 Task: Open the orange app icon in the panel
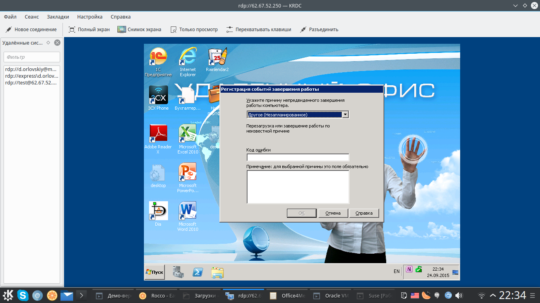tap(52, 295)
